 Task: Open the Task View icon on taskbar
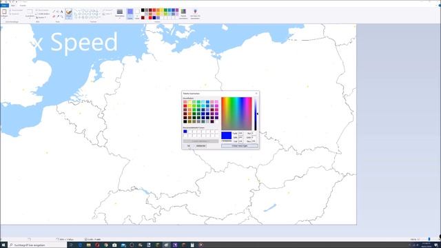(71, 245)
